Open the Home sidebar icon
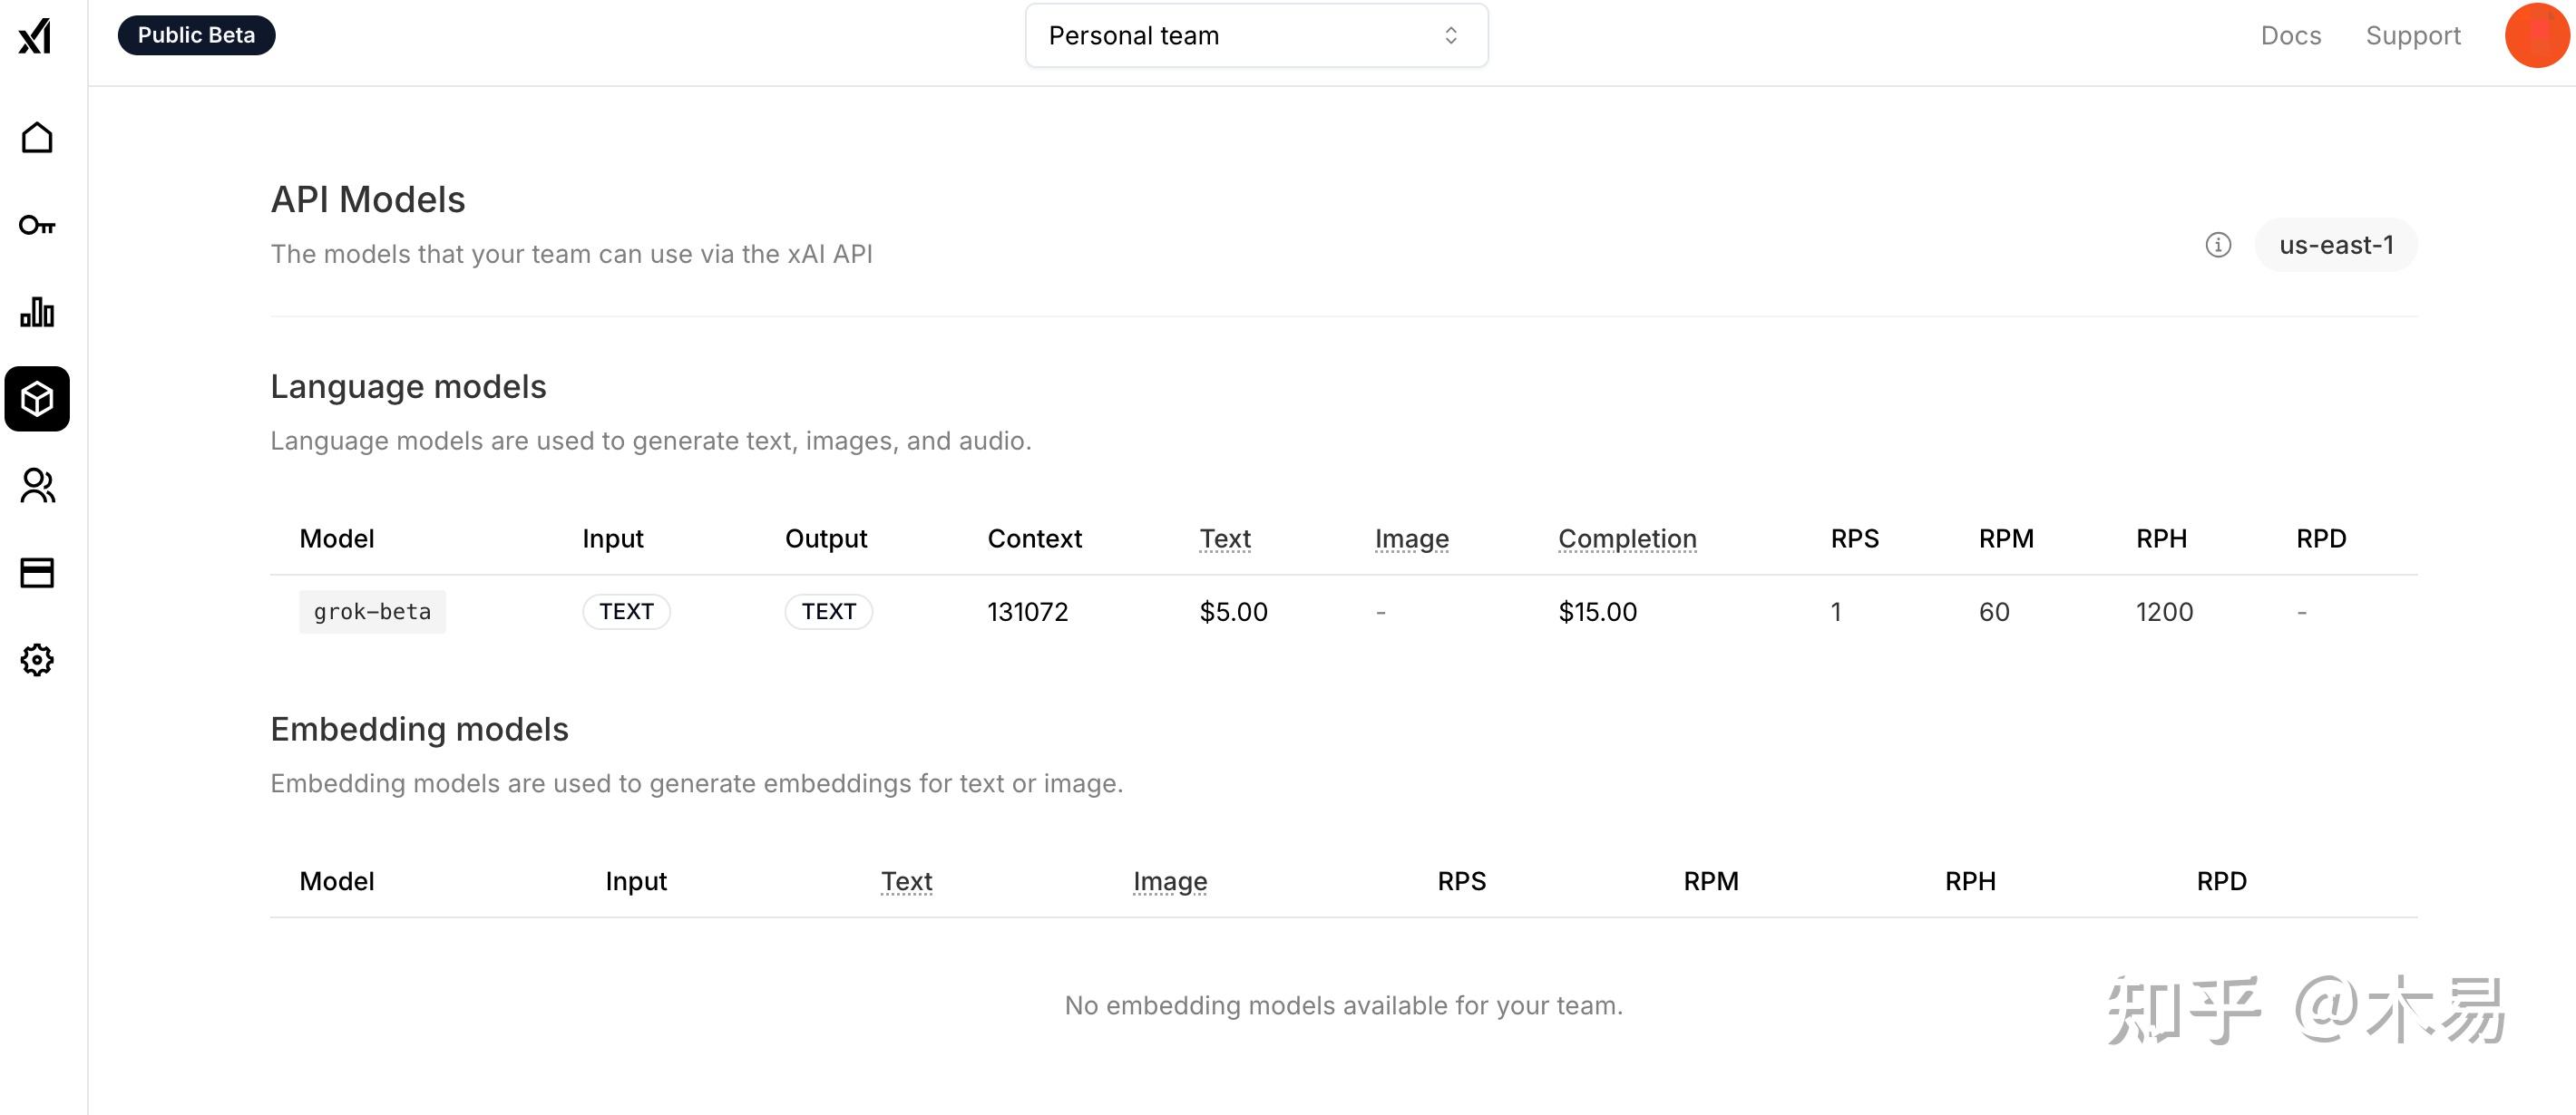Screen dimensions: 2576x1115 tap(37, 138)
